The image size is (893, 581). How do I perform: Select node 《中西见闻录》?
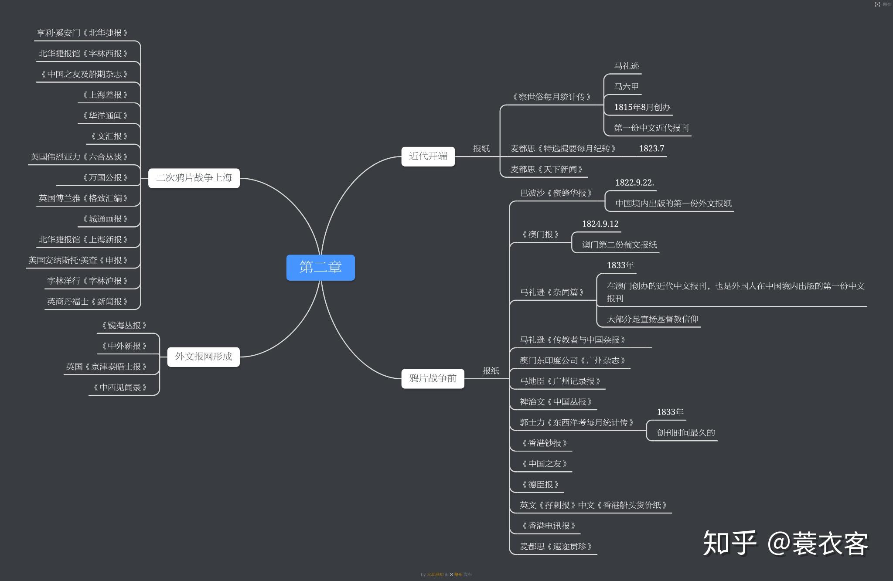click(120, 387)
